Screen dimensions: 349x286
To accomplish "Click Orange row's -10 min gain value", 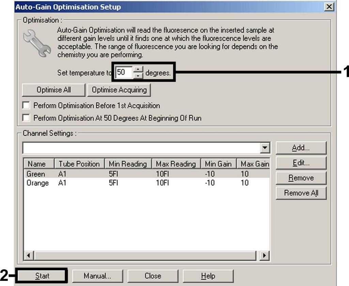I will pos(210,183).
